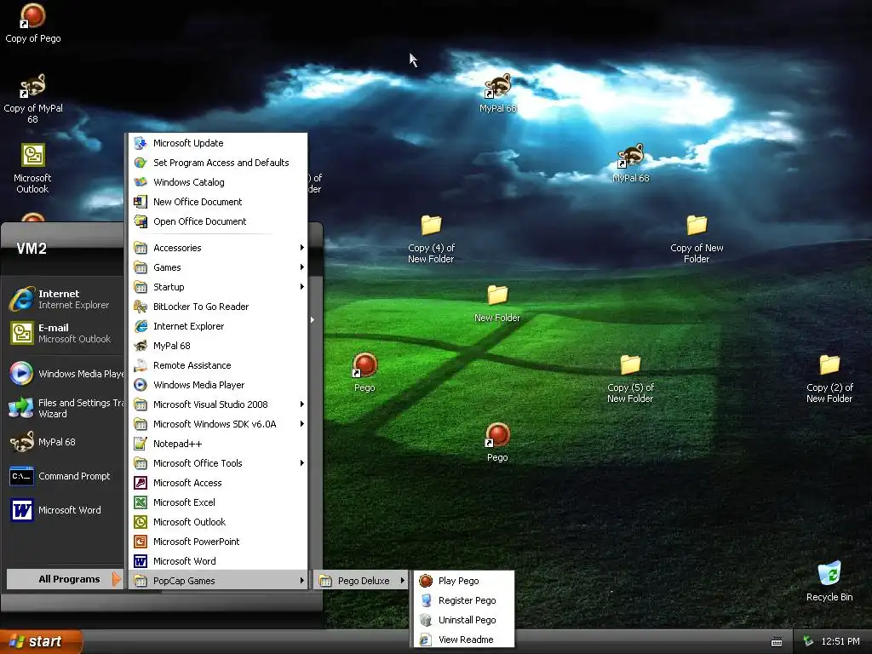Launch Microsoft Word from recent programs list

[x=65, y=510]
